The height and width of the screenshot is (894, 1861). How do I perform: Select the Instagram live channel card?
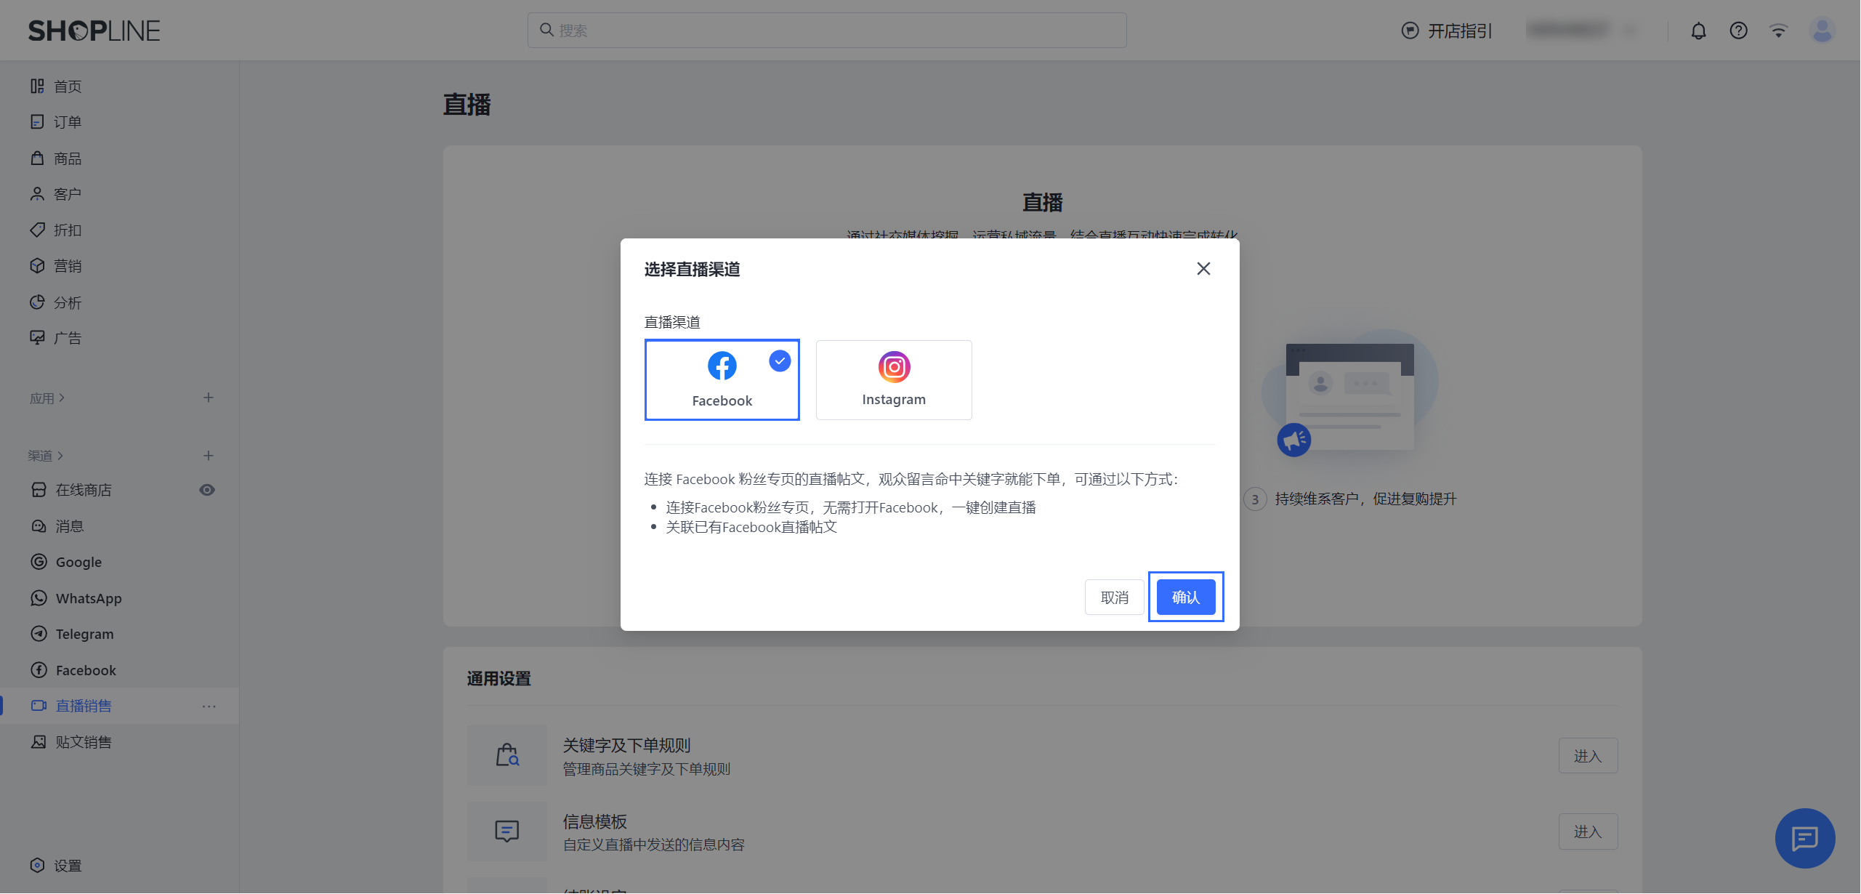pos(894,379)
